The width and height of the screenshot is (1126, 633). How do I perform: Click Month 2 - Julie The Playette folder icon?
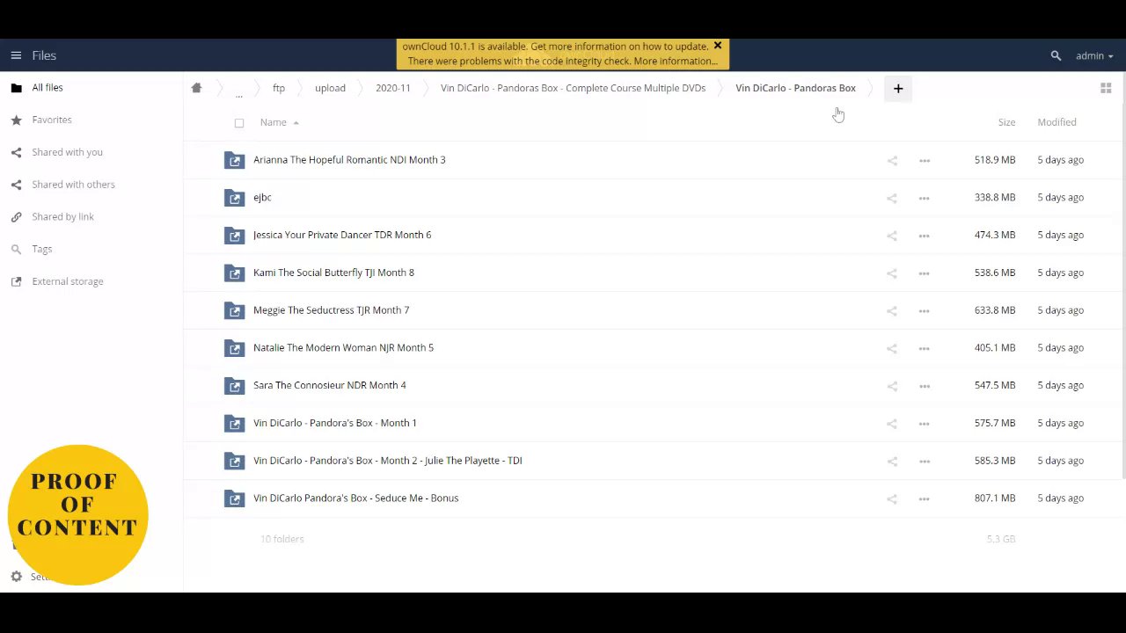tap(234, 461)
